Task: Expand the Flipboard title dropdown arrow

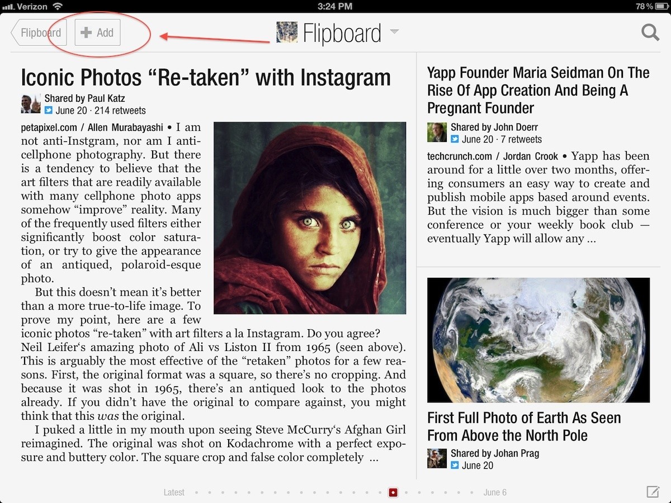Action: 394,32
